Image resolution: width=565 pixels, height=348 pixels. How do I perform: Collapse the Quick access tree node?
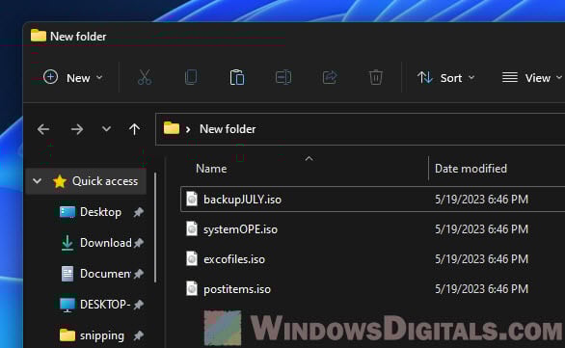(37, 181)
